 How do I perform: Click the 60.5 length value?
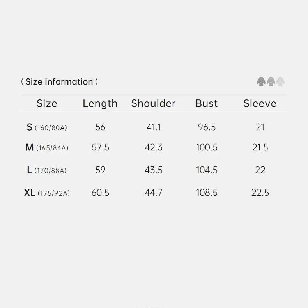pos(100,193)
